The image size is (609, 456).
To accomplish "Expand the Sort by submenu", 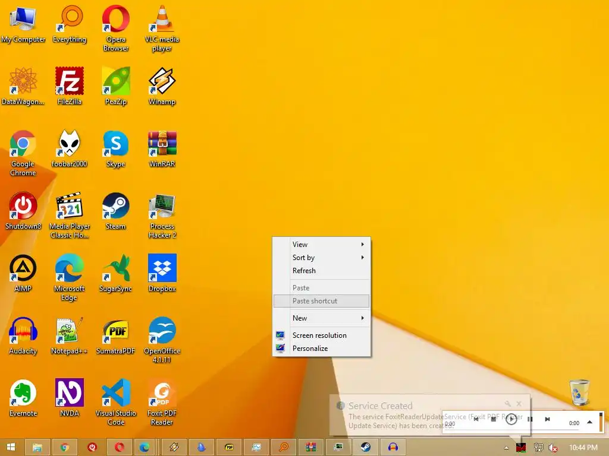I will [x=322, y=258].
